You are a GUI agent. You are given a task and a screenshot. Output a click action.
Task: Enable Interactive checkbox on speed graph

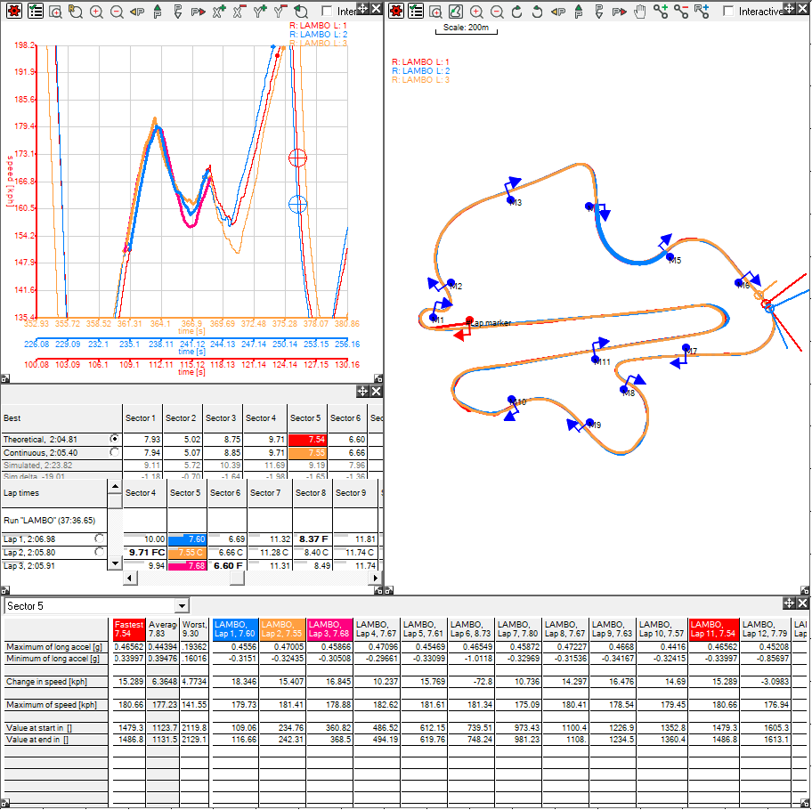click(327, 12)
